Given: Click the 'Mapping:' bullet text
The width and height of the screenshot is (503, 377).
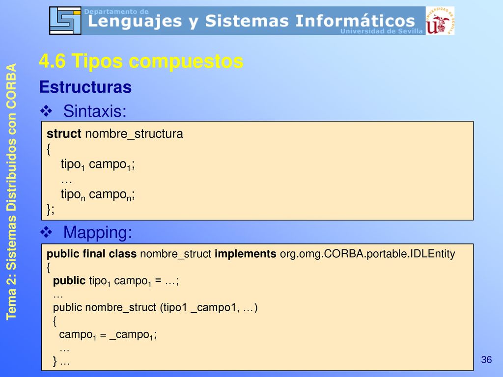Looking at the screenshot, I should pos(98,232).
